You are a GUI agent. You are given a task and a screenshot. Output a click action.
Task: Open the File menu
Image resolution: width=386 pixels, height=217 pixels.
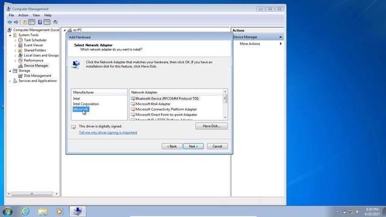point(11,15)
